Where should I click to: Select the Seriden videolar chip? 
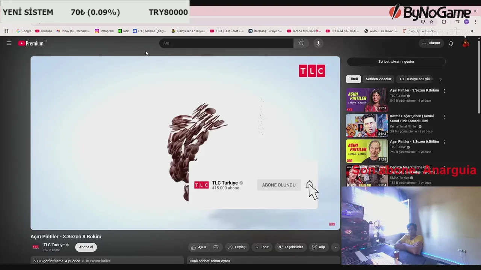378,79
